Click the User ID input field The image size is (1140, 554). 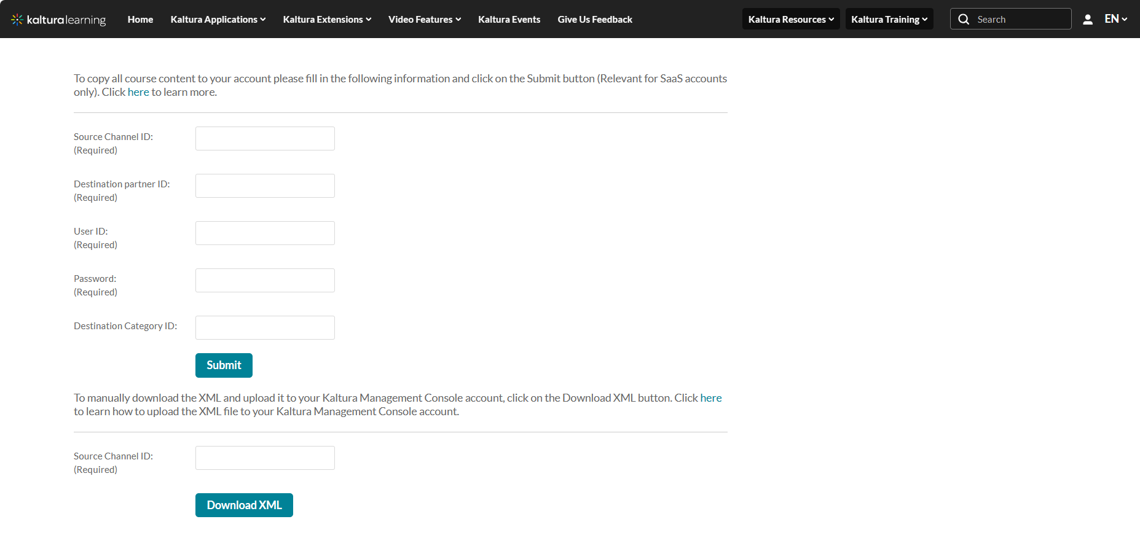click(265, 233)
